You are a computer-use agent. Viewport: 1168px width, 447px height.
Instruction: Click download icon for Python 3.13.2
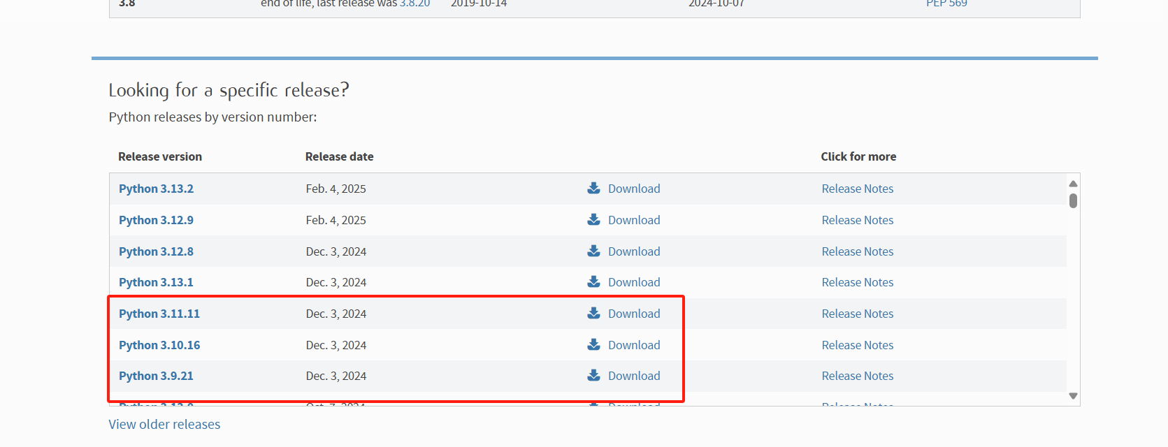593,188
